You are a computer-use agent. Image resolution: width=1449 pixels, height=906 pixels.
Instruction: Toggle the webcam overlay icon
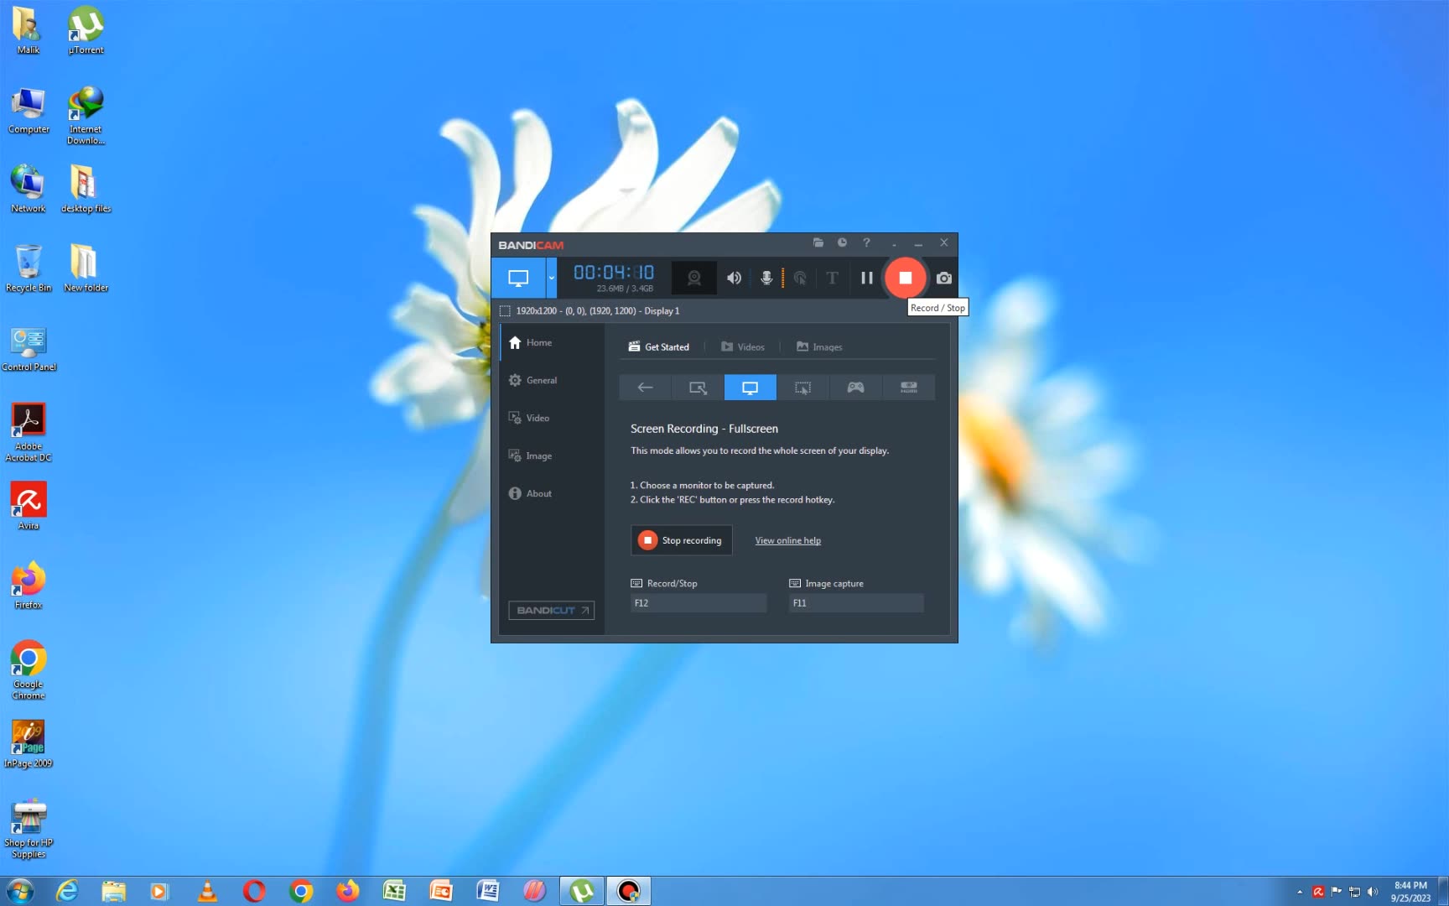pyautogui.click(x=694, y=278)
